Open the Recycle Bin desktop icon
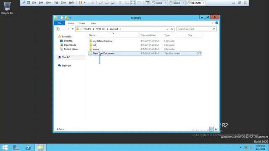The image size is (269, 151). click(x=7, y=8)
